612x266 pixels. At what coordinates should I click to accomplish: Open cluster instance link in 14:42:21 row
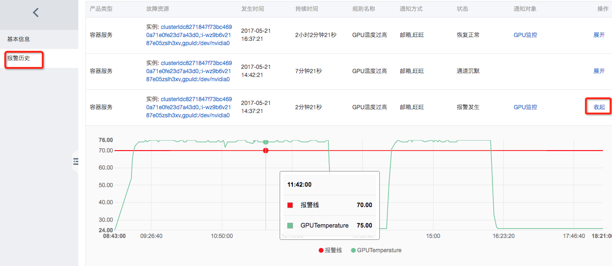pos(189,71)
